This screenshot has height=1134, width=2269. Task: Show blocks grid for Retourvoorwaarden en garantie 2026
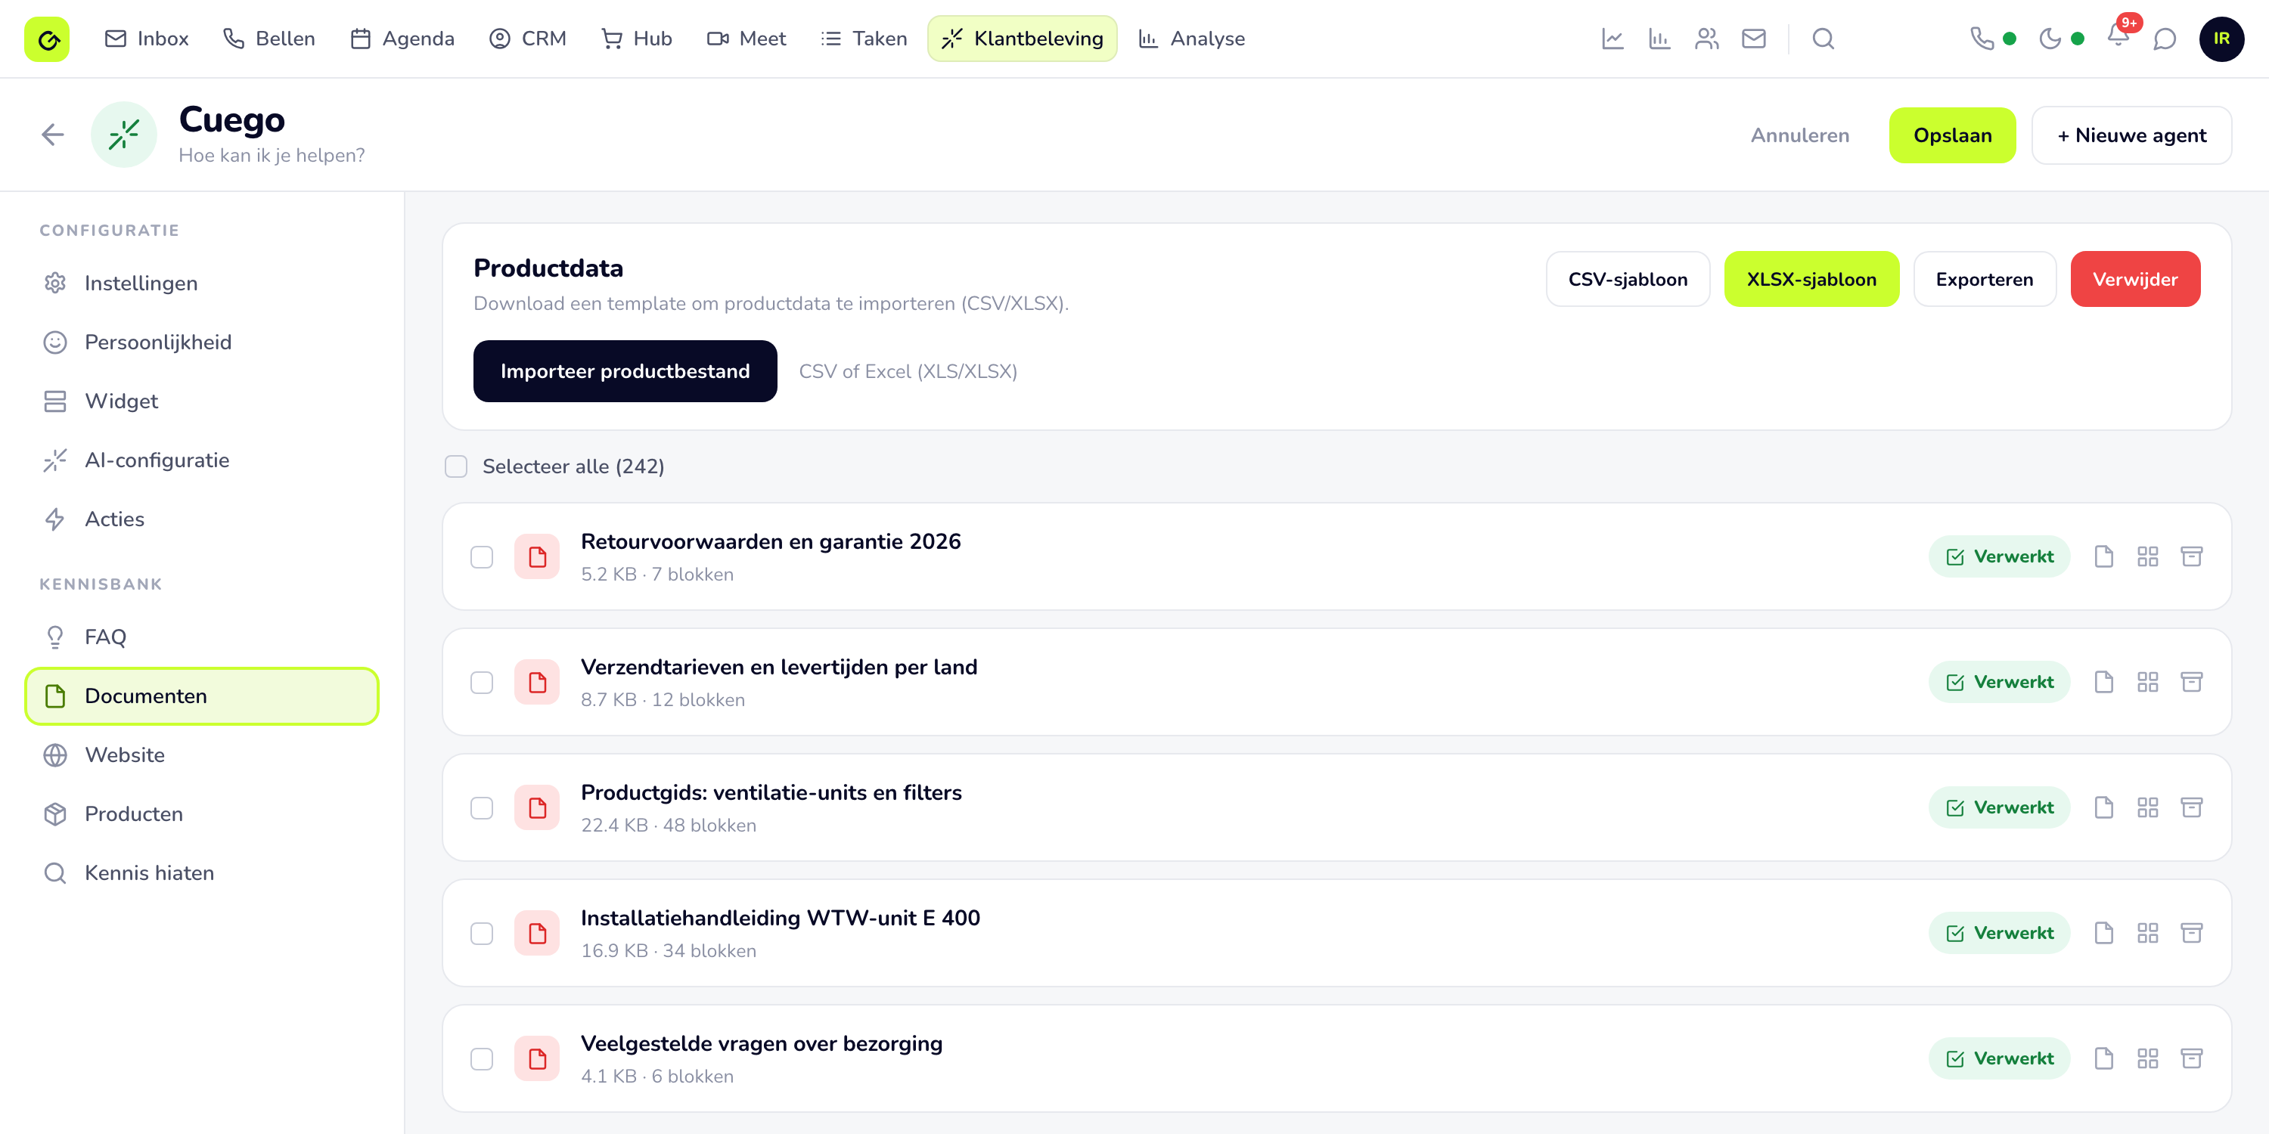[x=2147, y=556]
